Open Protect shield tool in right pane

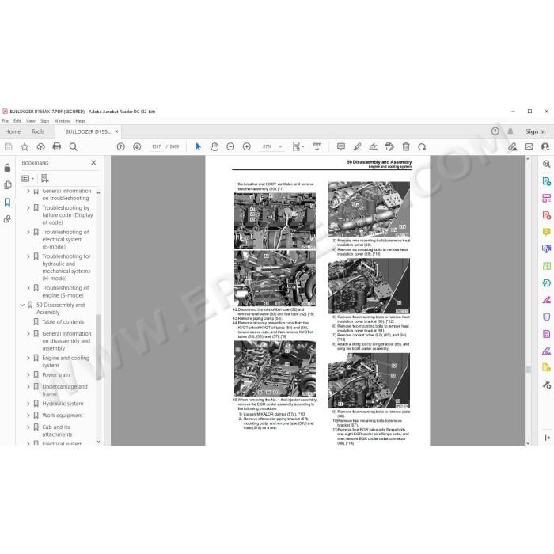click(546, 317)
